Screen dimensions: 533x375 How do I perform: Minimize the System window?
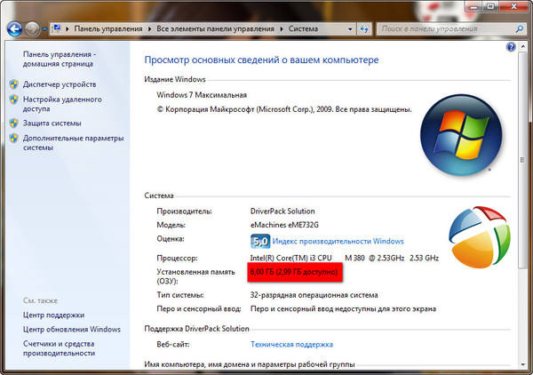pos(474,6)
